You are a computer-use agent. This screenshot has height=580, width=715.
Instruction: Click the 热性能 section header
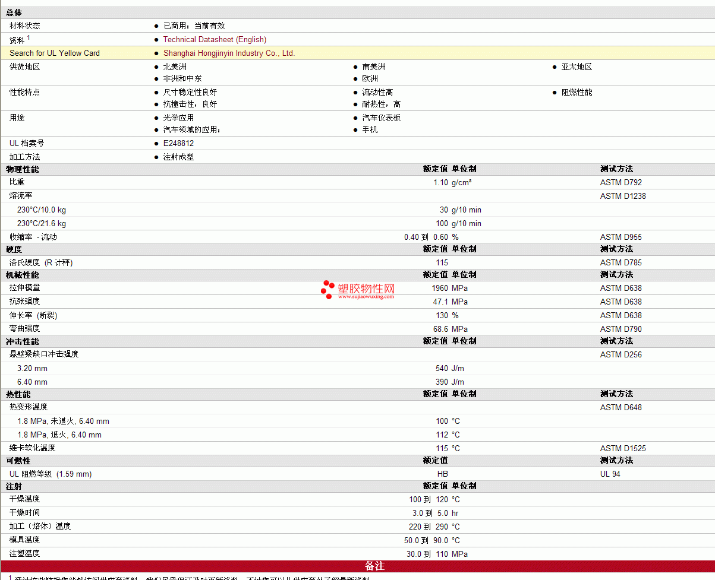point(18,394)
